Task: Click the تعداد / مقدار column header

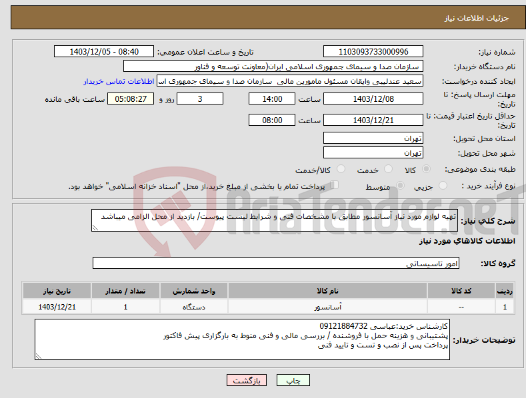Action: [x=125, y=291]
